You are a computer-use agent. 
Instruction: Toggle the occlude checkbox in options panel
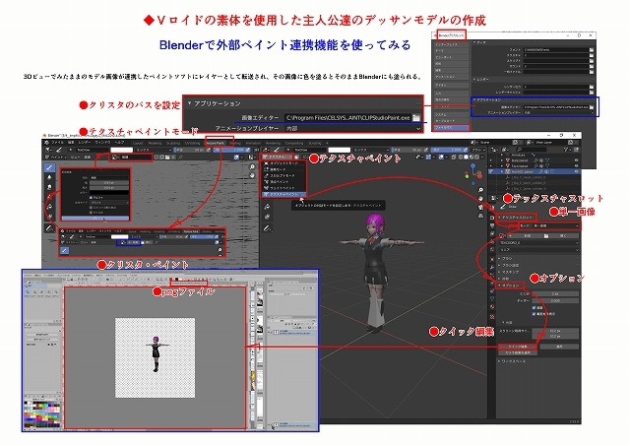[x=534, y=308]
